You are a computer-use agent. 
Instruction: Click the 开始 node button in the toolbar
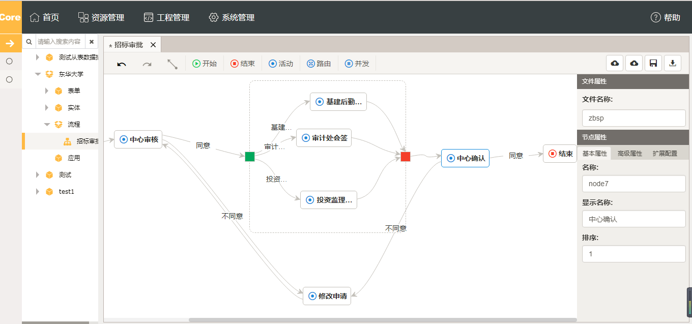coord(205,64)
